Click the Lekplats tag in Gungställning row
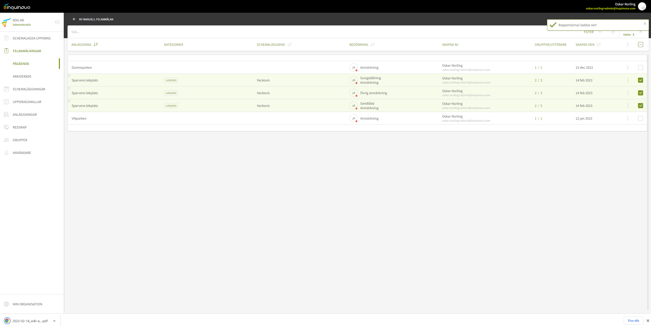 171,80
